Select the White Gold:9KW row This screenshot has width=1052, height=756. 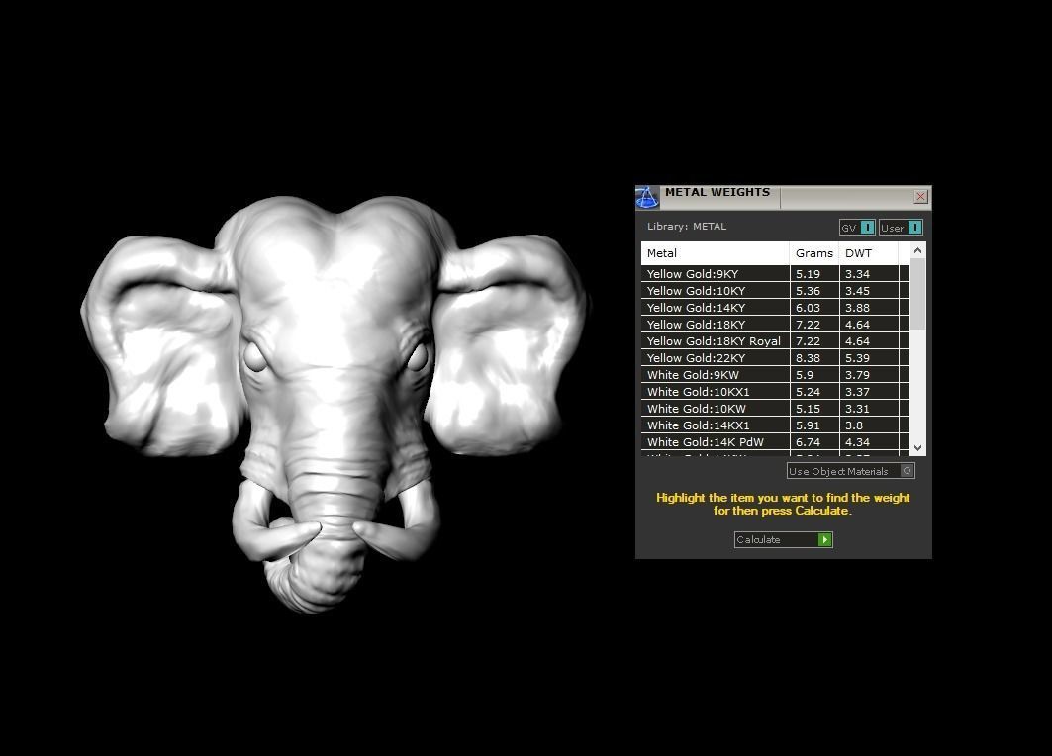[775, 374]
